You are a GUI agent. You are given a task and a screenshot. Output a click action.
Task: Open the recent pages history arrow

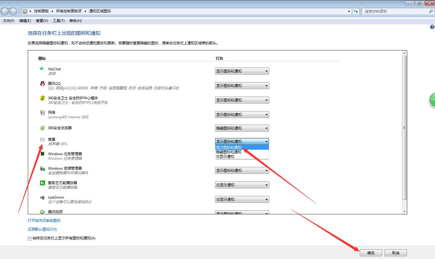tap(19, 11)
